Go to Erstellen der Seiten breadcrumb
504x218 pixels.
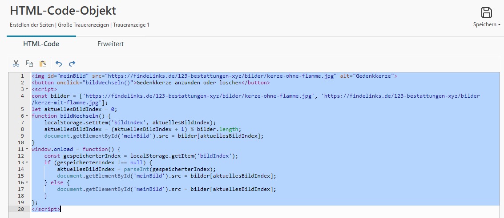pyautogui.click(x=32, y=25)
